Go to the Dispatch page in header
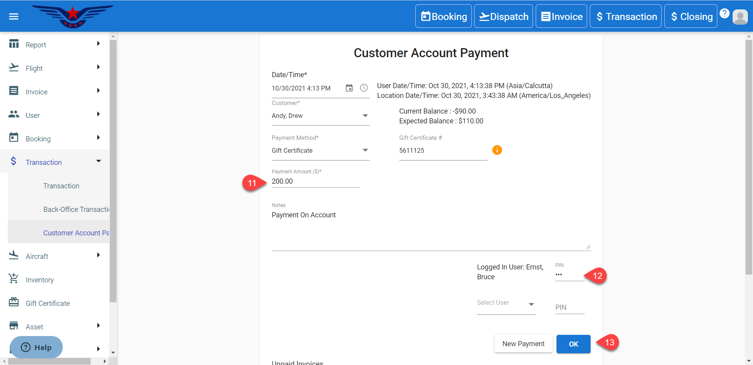The width and height of the screenshot is (753, 365). click(504, 16)
